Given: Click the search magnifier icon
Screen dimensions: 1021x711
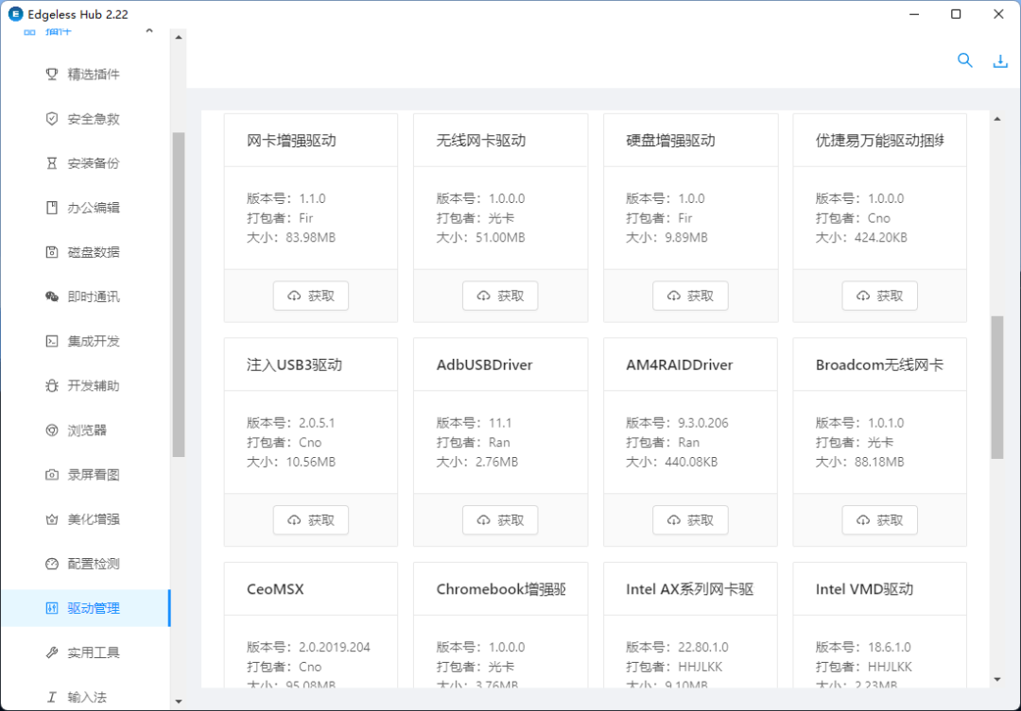Looking at the screenshot, I should click(964, 60).
